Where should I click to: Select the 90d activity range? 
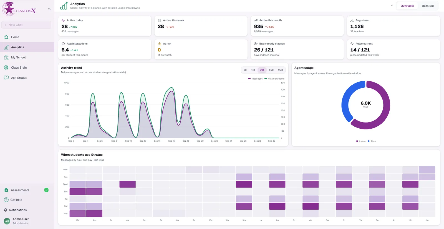pyautogui.click(x=281, y=70)
